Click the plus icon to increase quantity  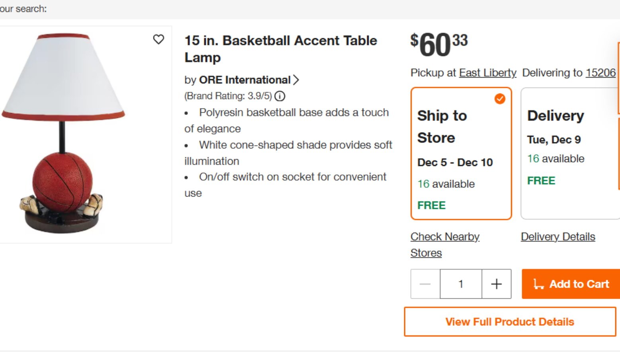point(496,284)
